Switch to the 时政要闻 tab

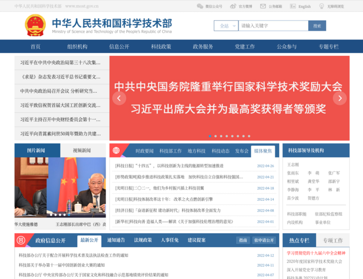click(145, 151)
